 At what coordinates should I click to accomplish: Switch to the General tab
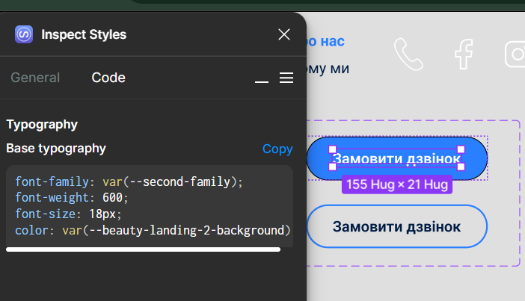(35, 78)
